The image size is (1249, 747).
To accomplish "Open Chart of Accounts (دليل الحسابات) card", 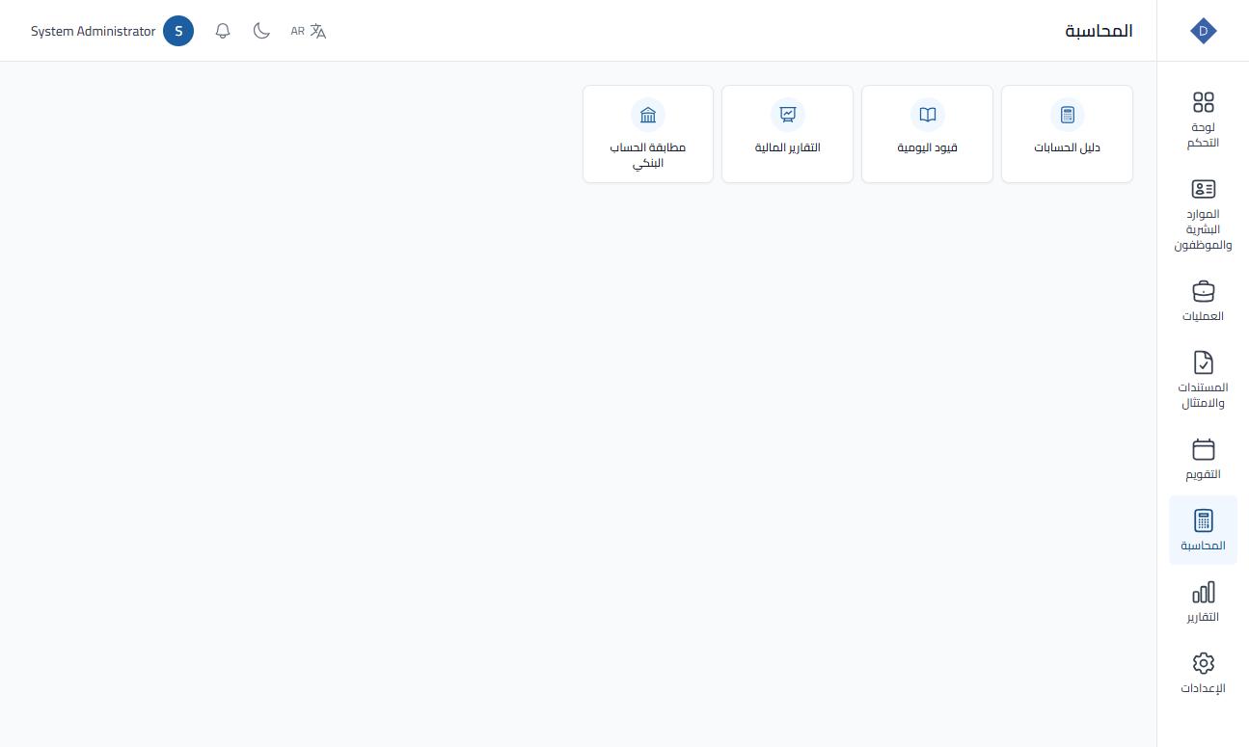I will tap(1067, 134).
